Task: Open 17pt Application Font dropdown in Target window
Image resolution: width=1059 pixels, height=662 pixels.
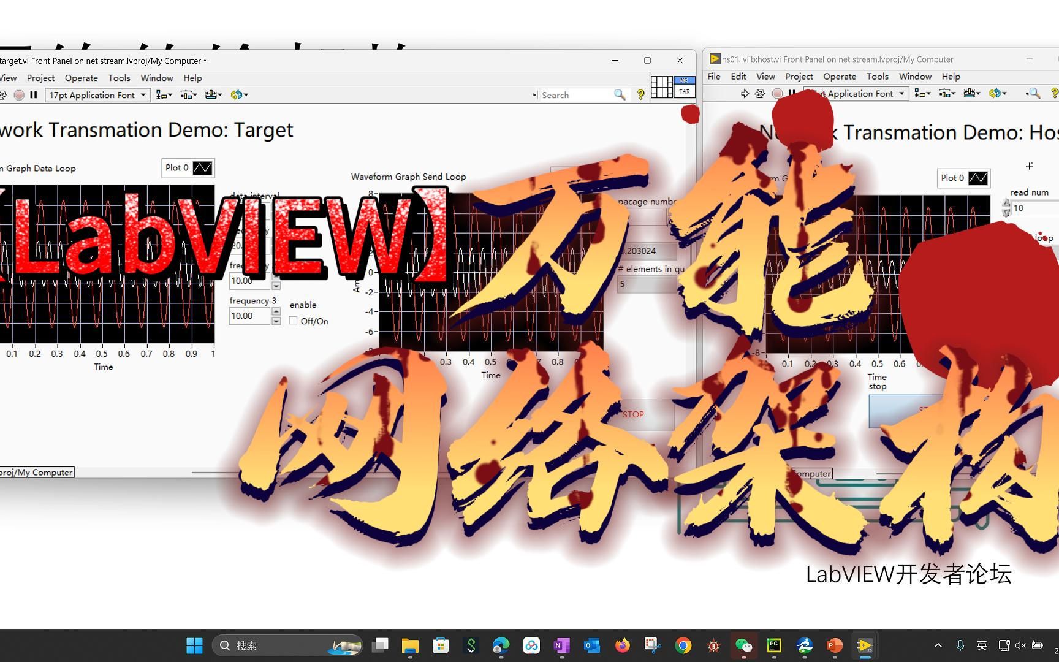Action: tap(98, 95)
